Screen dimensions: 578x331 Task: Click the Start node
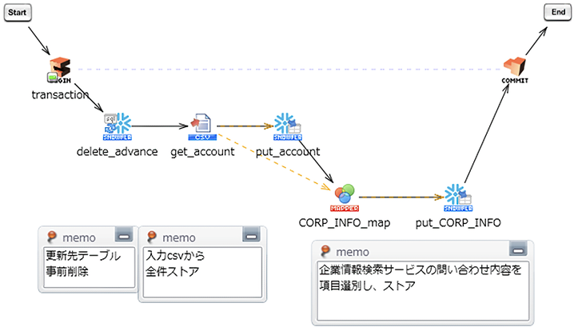(x=18, y=13)
